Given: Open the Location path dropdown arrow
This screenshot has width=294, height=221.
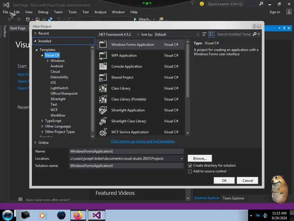Looking at the screenshot, I should pyautogui.click(x=181, y=159).
